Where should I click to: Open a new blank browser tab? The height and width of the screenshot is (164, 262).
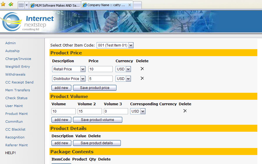pos(137,5)
